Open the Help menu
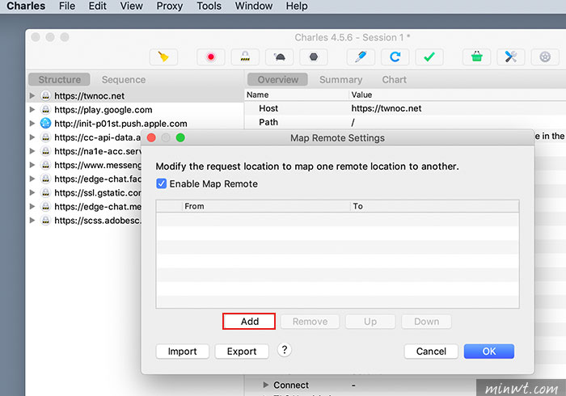 pyautogui.click(x=297, y=6)
